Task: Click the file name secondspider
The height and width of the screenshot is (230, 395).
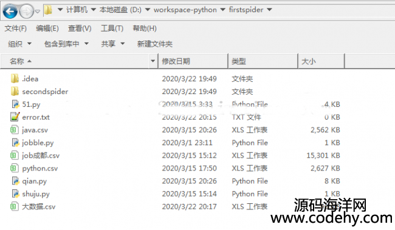Action: [x=45, y=92]
